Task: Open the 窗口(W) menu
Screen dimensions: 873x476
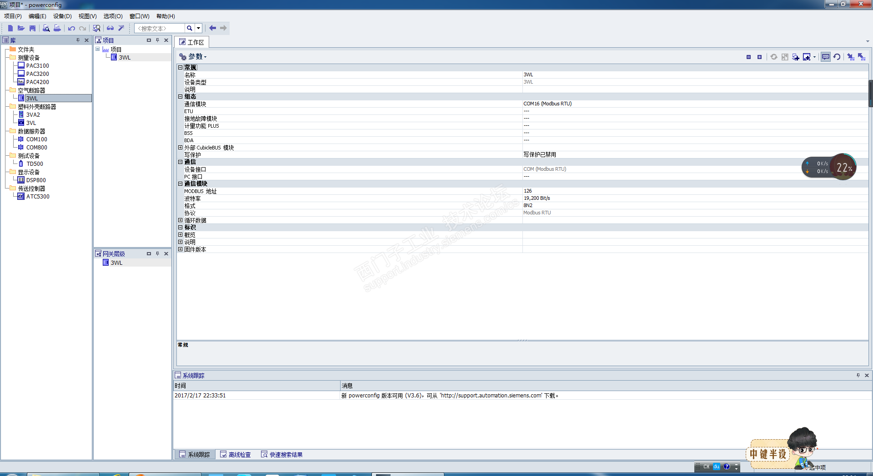Action: click(x=139, y=16)
